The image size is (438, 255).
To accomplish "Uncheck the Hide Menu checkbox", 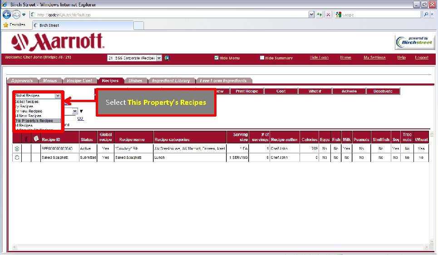I will tap(216, 58).
